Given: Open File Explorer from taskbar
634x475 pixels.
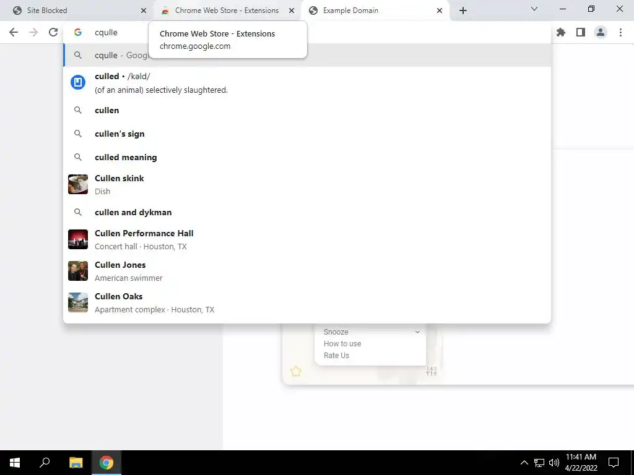Looking at the screenshot, I should (76, 463).
